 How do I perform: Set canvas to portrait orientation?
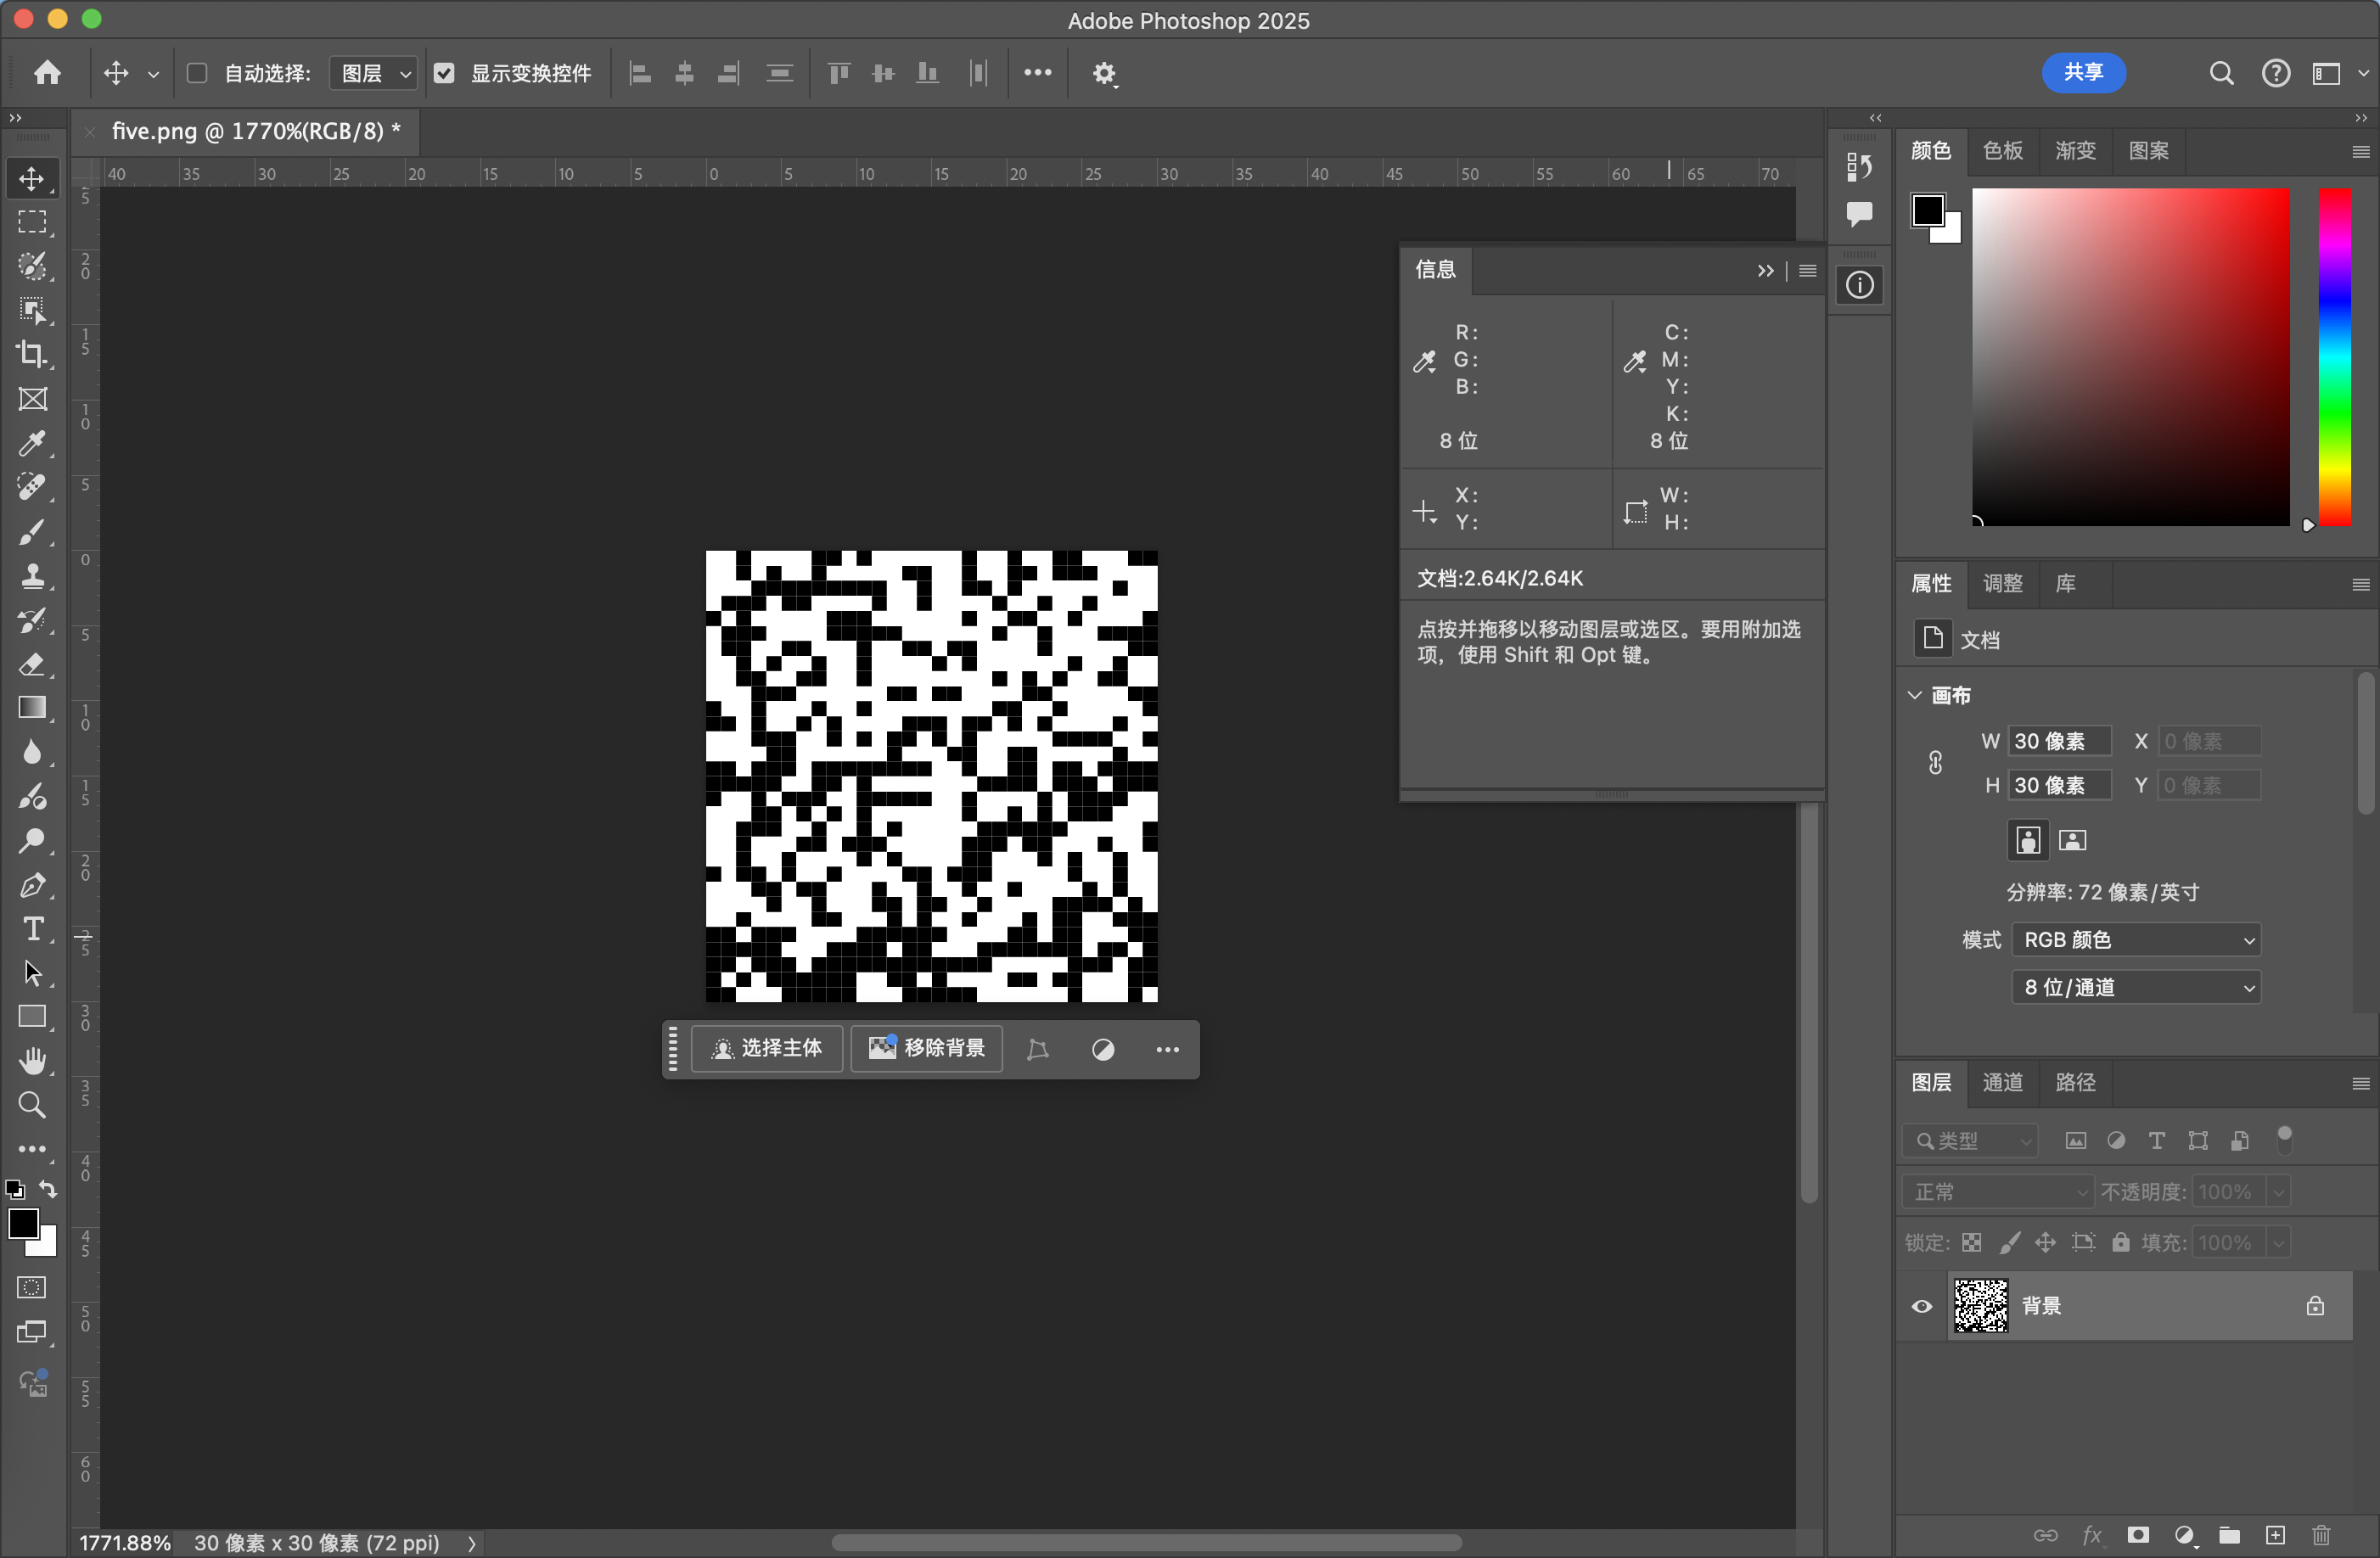[2027, 841]
